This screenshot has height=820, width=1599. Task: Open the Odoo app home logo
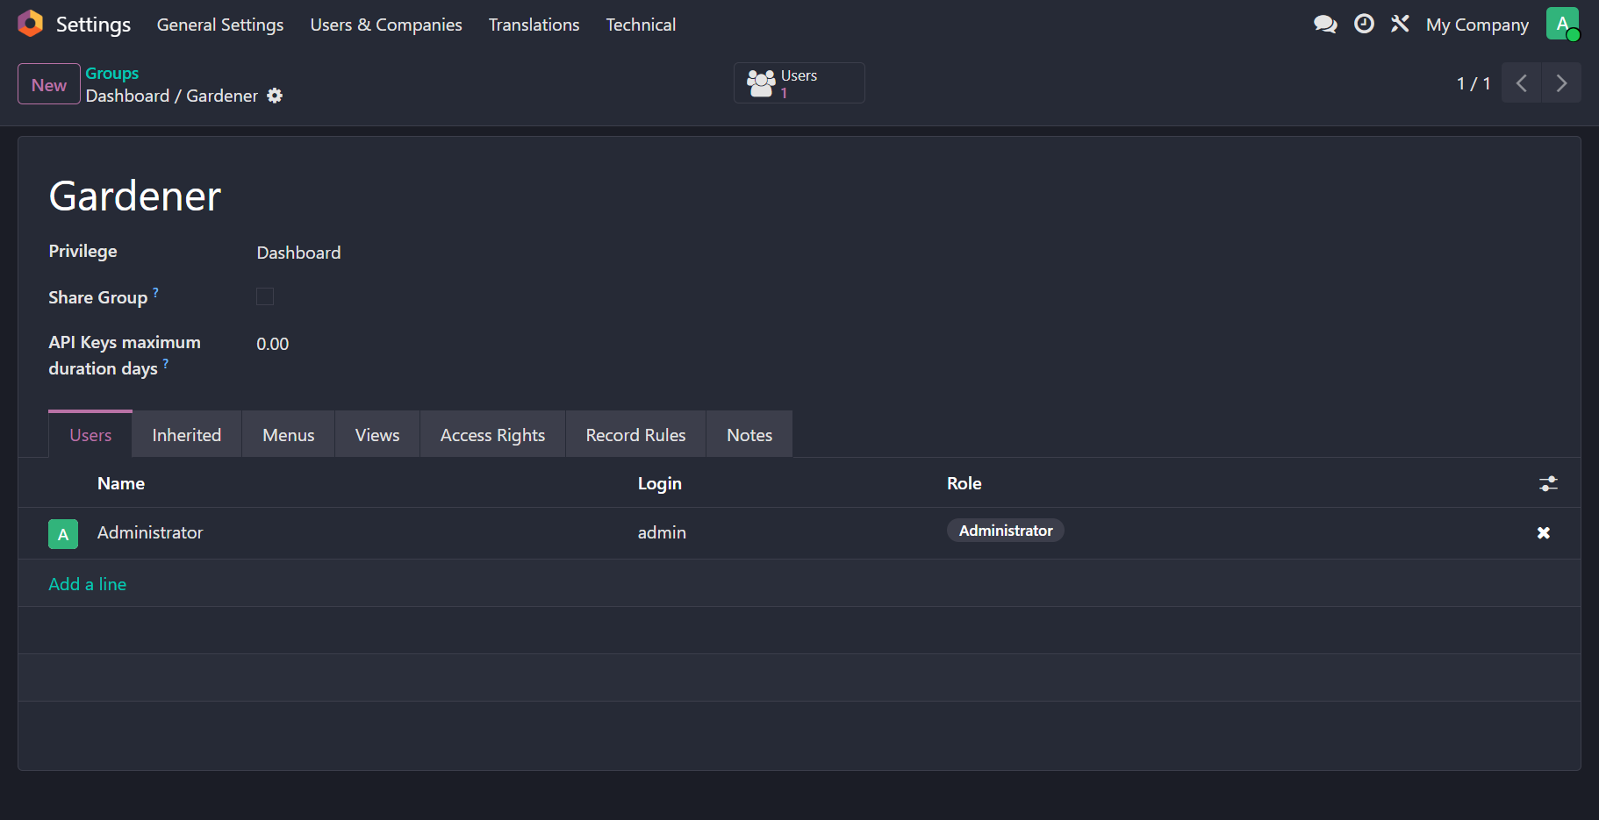coord(30,24)
